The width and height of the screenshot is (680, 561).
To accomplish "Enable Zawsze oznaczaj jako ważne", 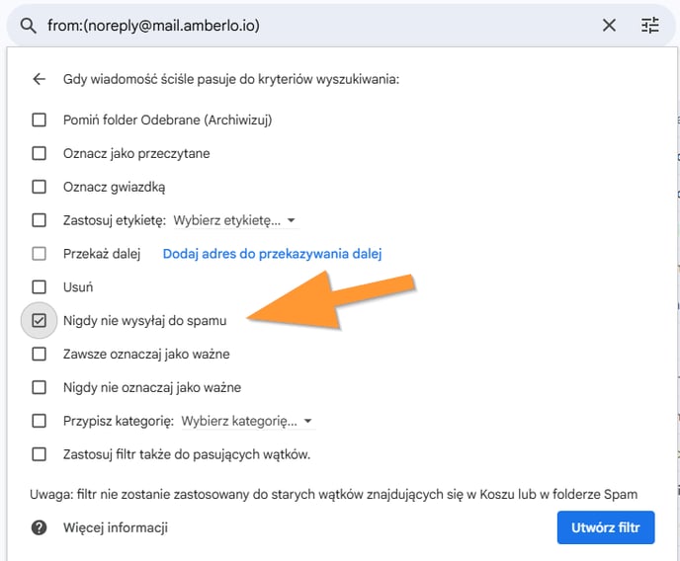I will coord(39,354).
